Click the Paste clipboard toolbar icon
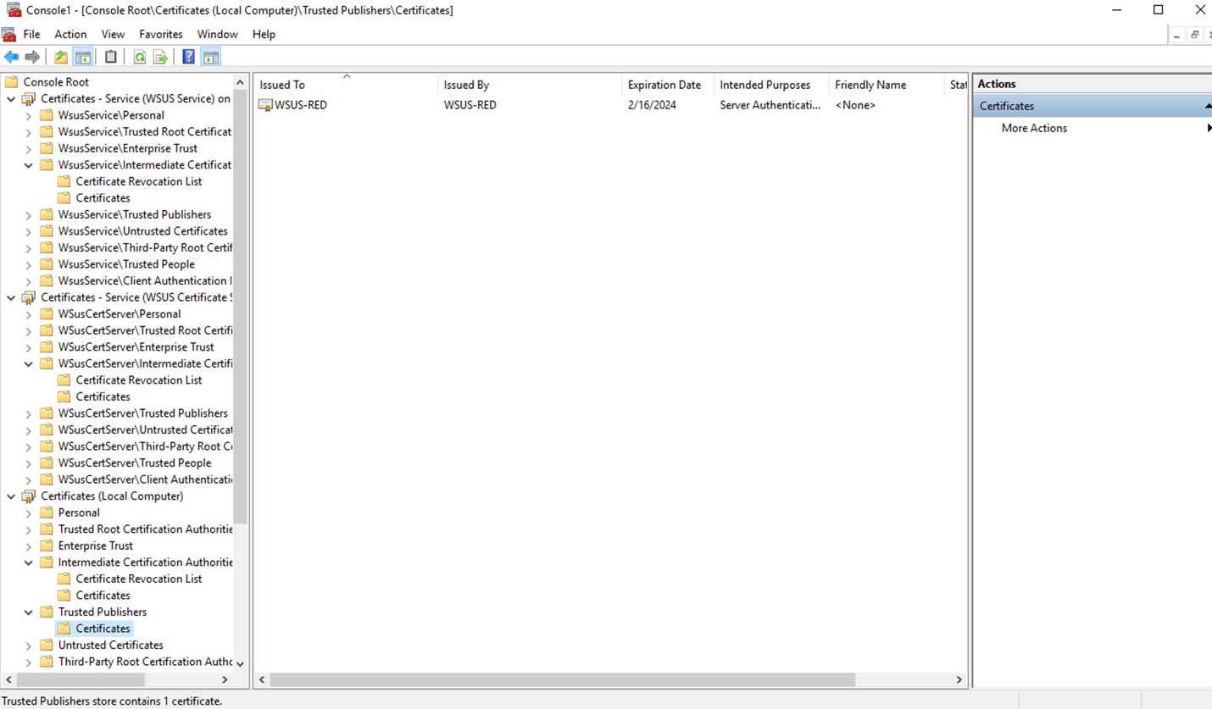Screen dimensions: 1212x709 click(x=111, y=57)
